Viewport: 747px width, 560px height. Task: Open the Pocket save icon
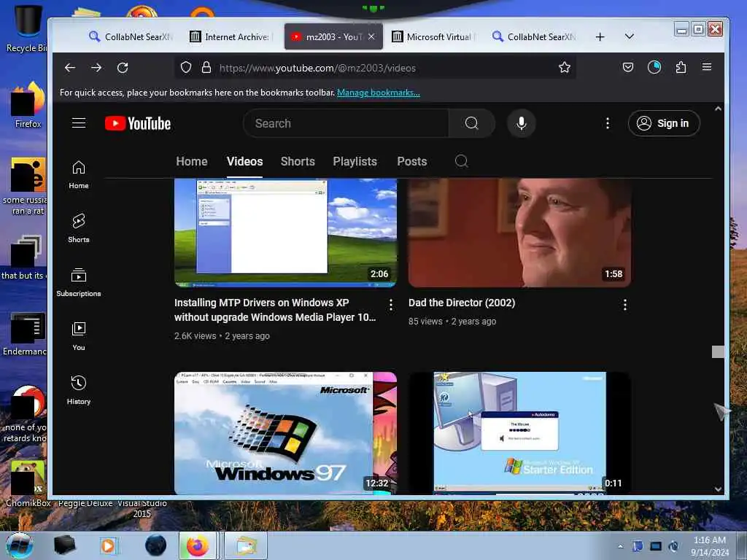pyautogui.click(x=628, y=68)
